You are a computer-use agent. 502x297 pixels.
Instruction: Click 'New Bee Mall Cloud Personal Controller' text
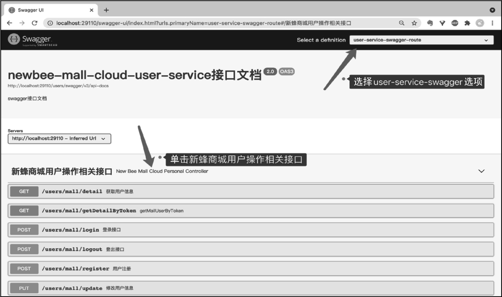pyautogui.click(x=162, y=171)
